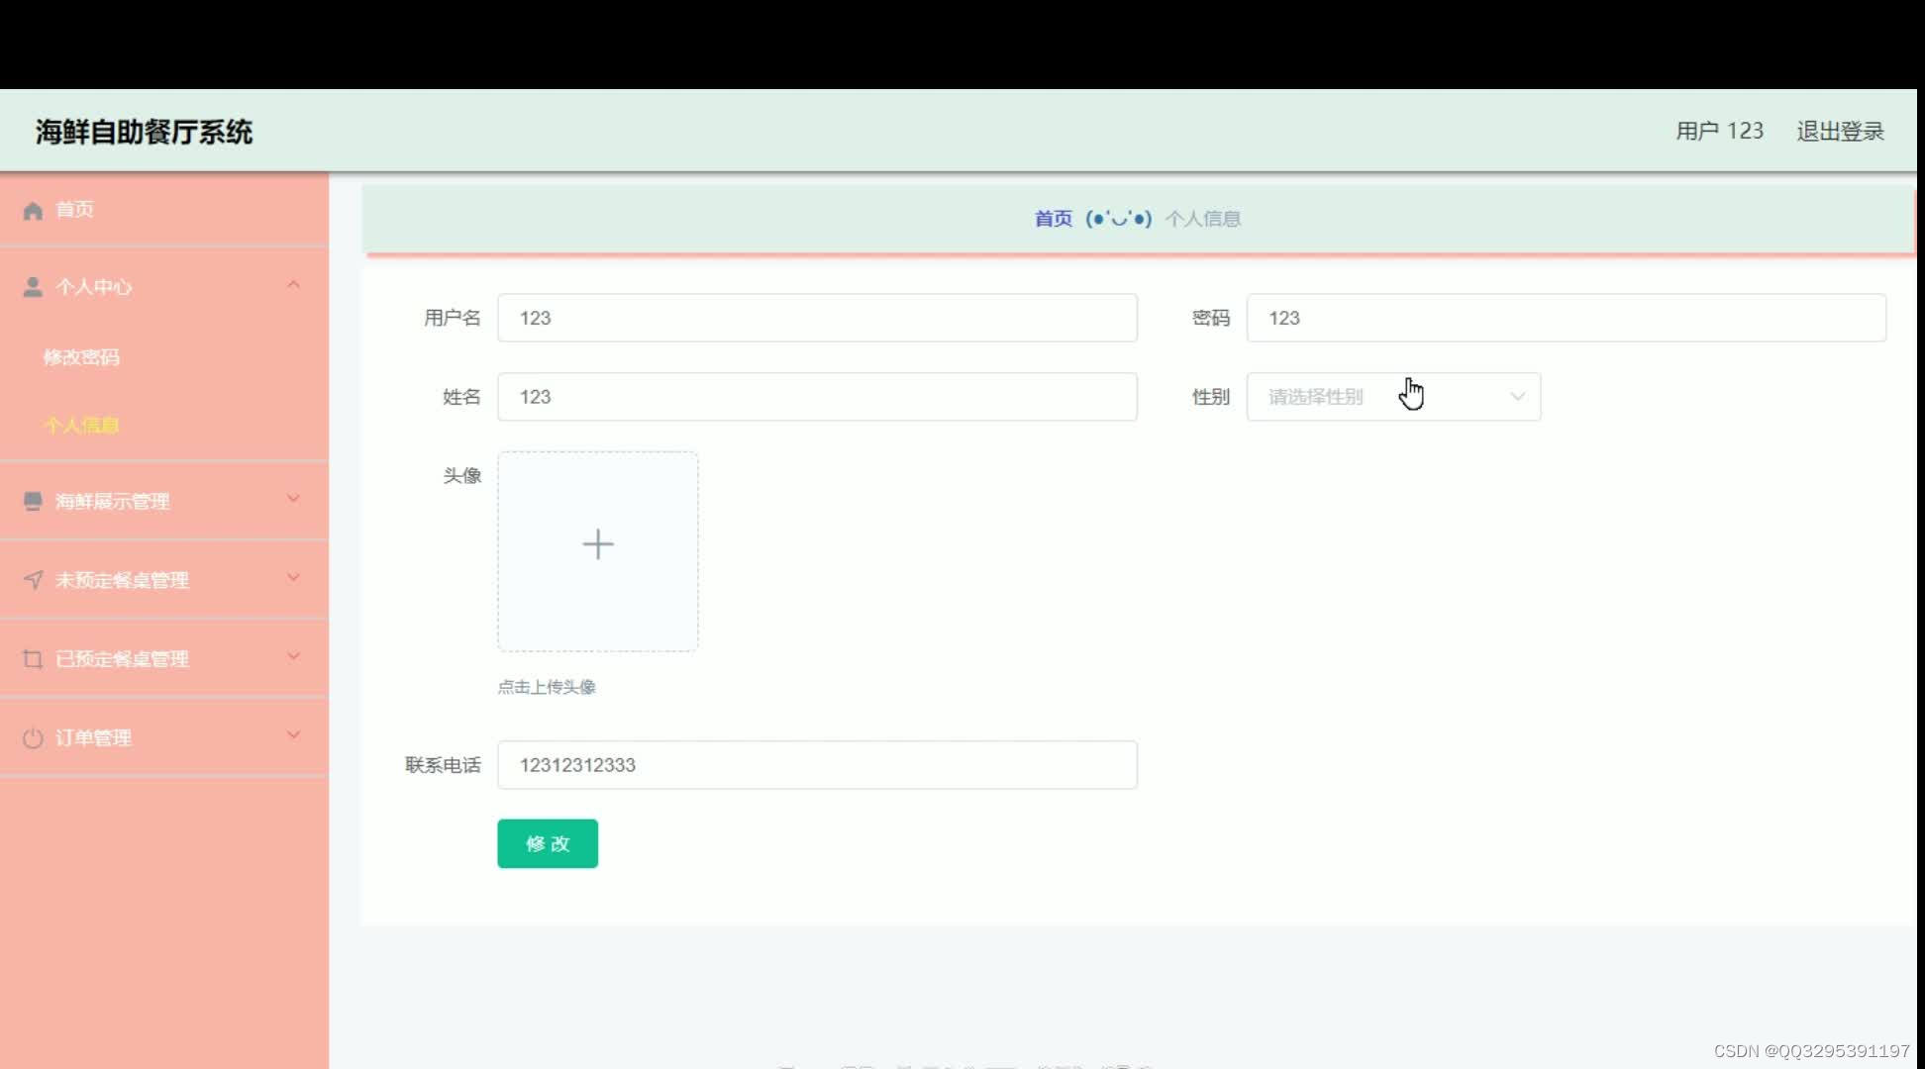Open 个人中心 menu label
The image size is (1925, 1069).
[x=93, y=287]
